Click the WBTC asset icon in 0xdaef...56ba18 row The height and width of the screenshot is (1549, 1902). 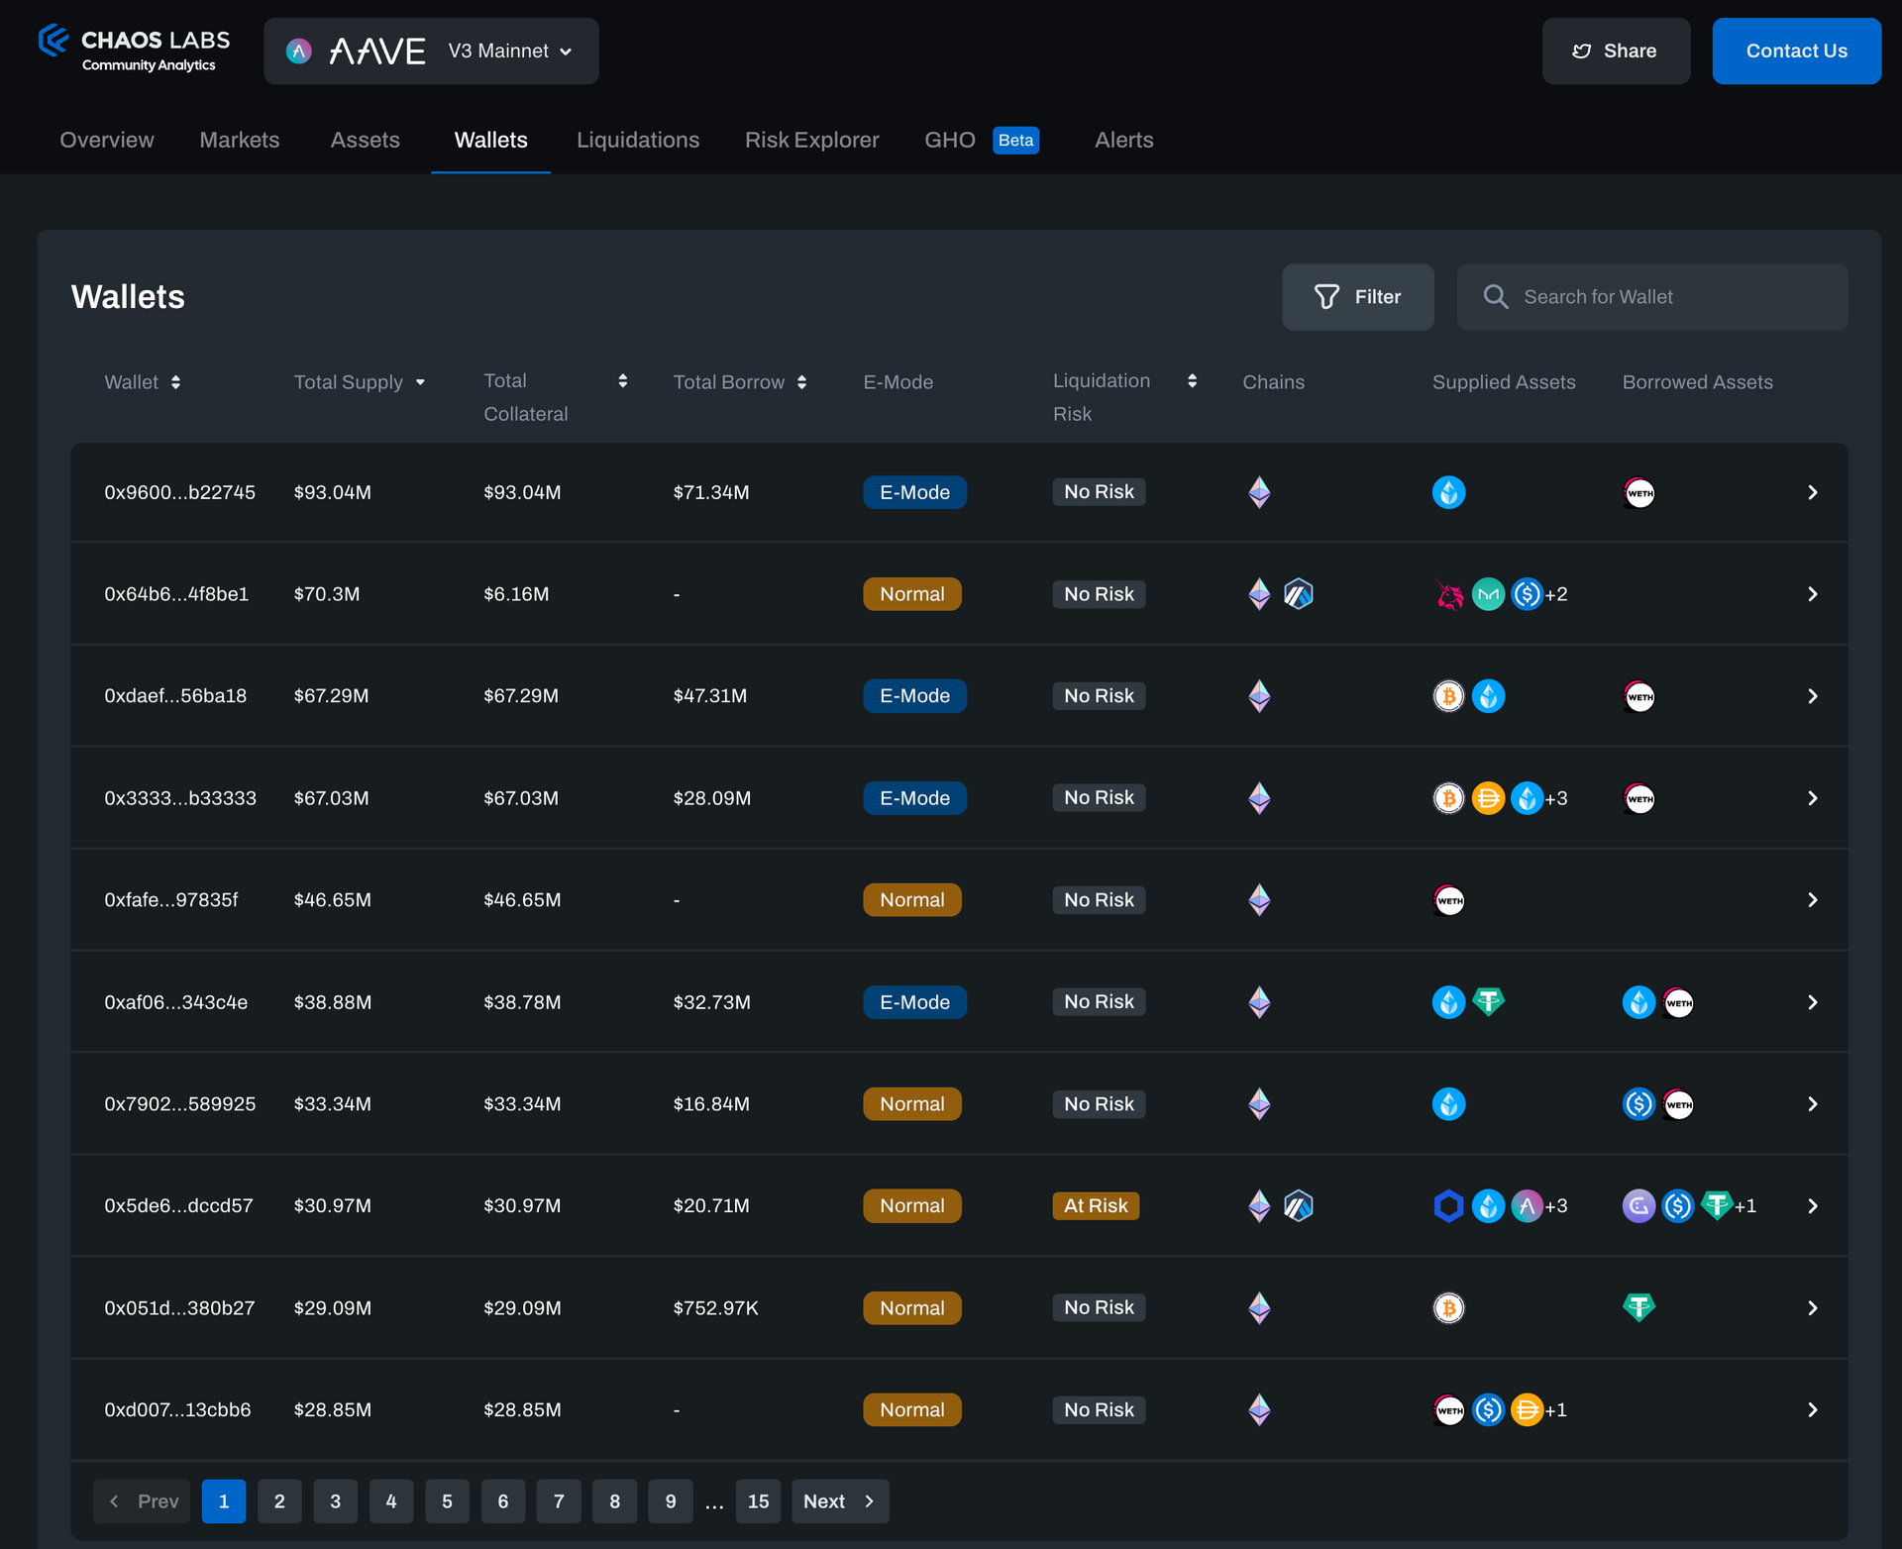1448,696
